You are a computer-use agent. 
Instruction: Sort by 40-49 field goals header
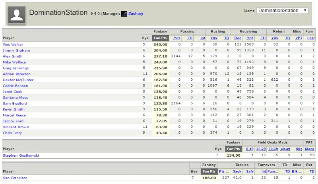coord(285,149)
